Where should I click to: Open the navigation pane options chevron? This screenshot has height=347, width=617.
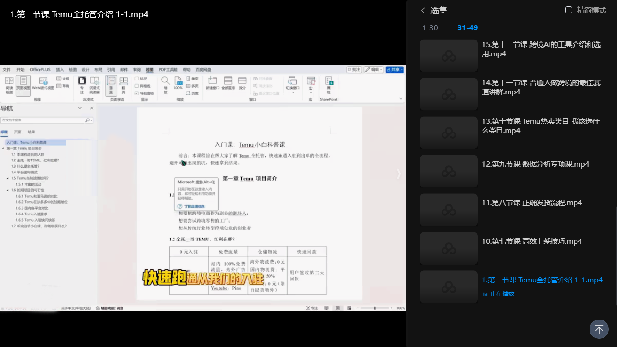[80, 108]
